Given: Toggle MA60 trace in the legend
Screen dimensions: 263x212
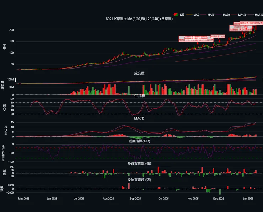Looking at the screenshot, I should 223,15.
